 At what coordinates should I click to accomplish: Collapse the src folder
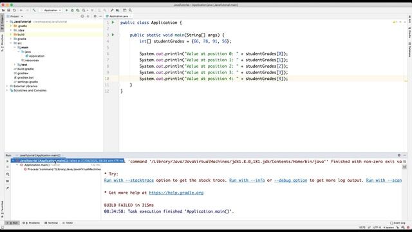pos(11,43)
